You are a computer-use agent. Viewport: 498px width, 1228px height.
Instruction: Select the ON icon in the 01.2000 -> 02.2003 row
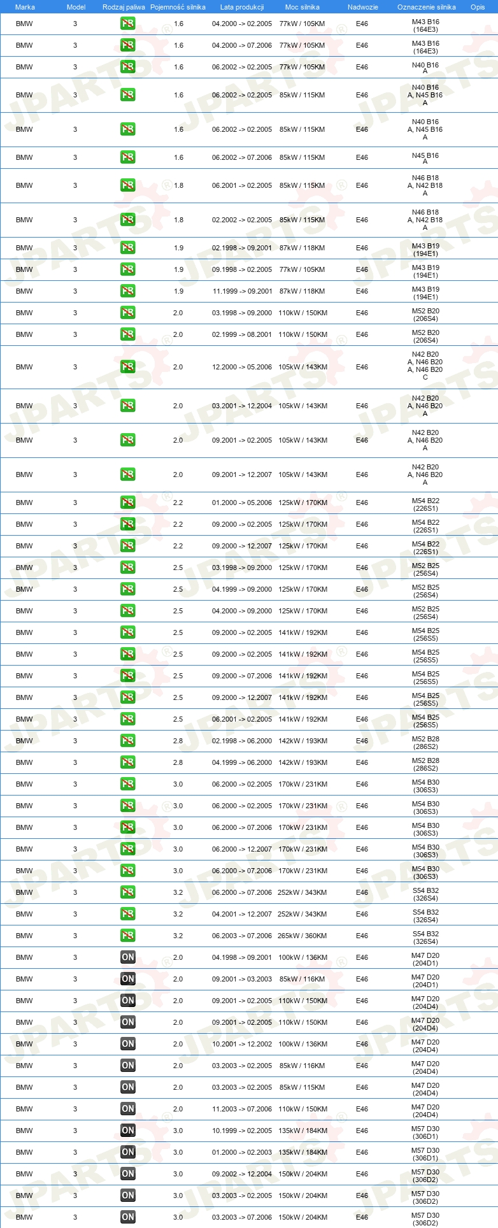[x=128, y=1153]
